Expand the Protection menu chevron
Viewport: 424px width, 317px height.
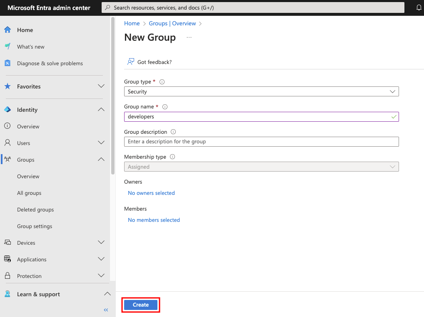click(x=101, y=275)
